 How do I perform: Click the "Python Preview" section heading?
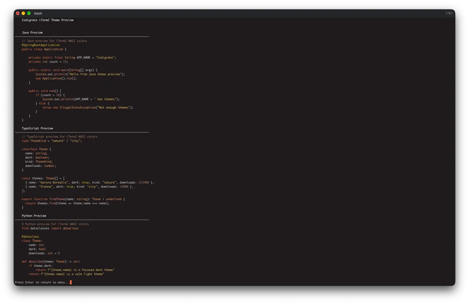click(x=34, y=216)
